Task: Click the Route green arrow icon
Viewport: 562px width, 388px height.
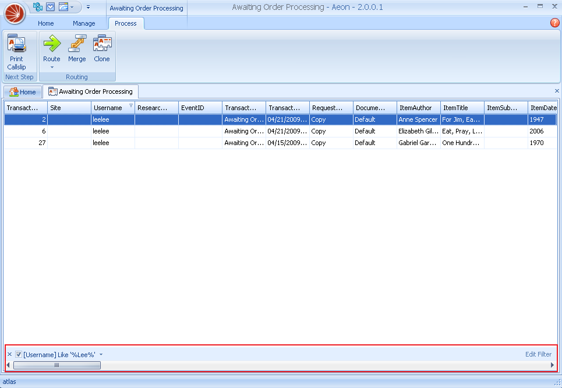Action: coord(51,44)
